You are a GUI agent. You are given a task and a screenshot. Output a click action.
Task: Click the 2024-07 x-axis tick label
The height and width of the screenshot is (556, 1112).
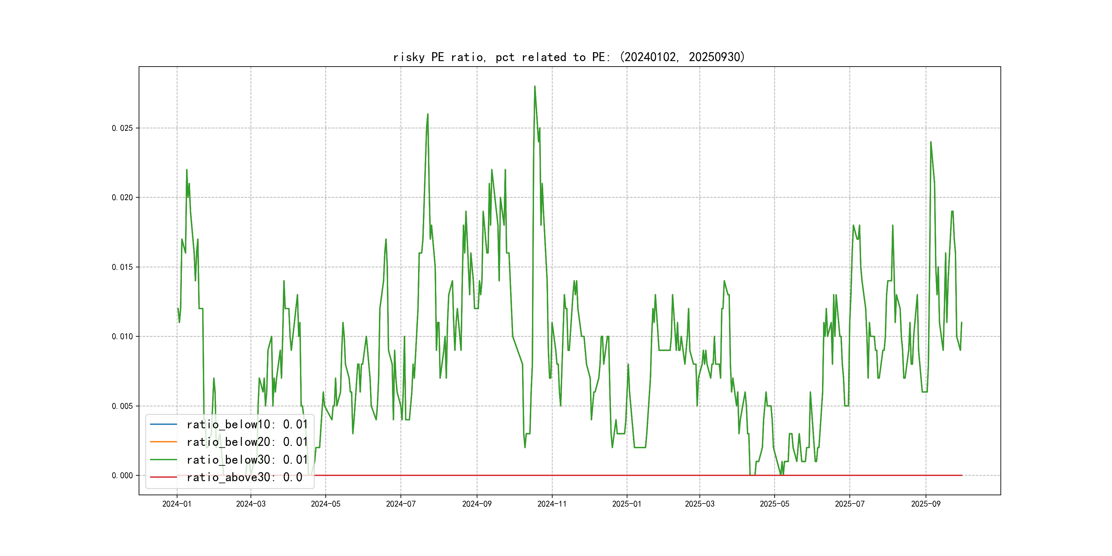tap(401, 504)
